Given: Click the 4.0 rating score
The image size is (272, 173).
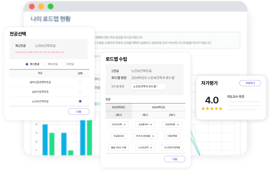Looking at the screenshot, I should tap(212, 100).
